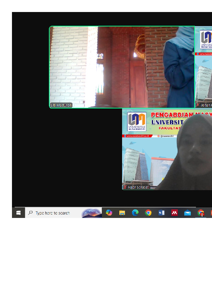
Task: Select Johan's video tile
Action: [203, 67]
